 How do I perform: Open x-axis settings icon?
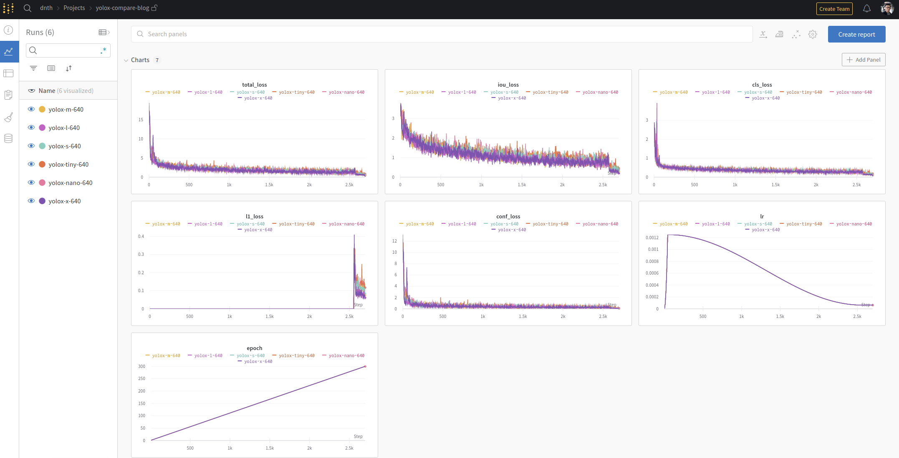[x=763, y=34]
